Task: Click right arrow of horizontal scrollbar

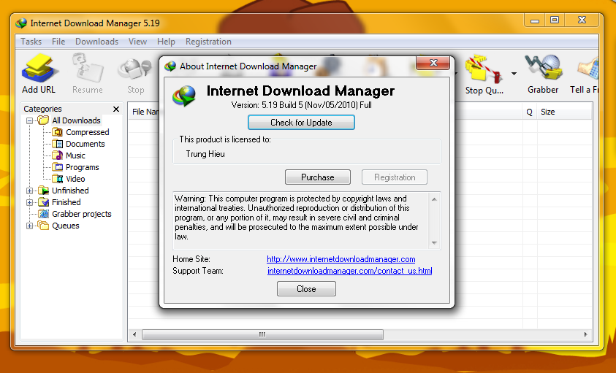Action: (585, 334)
